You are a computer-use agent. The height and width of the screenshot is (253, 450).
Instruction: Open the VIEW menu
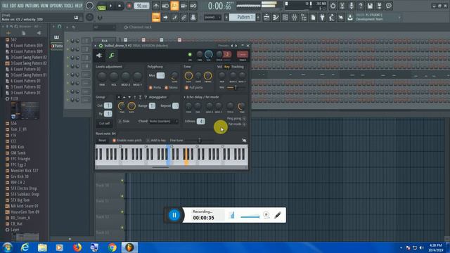[44, 6]
